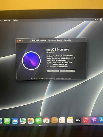Click keyboard input source icon in menu bar
The height and width of the screenshot is (137, 103).
(101, 19)
